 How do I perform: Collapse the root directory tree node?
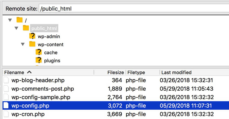pyautogui.click(x=10, y=20)
